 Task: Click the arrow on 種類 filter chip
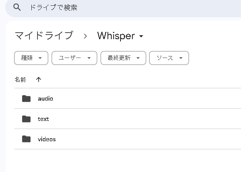(x=40, y=58)
